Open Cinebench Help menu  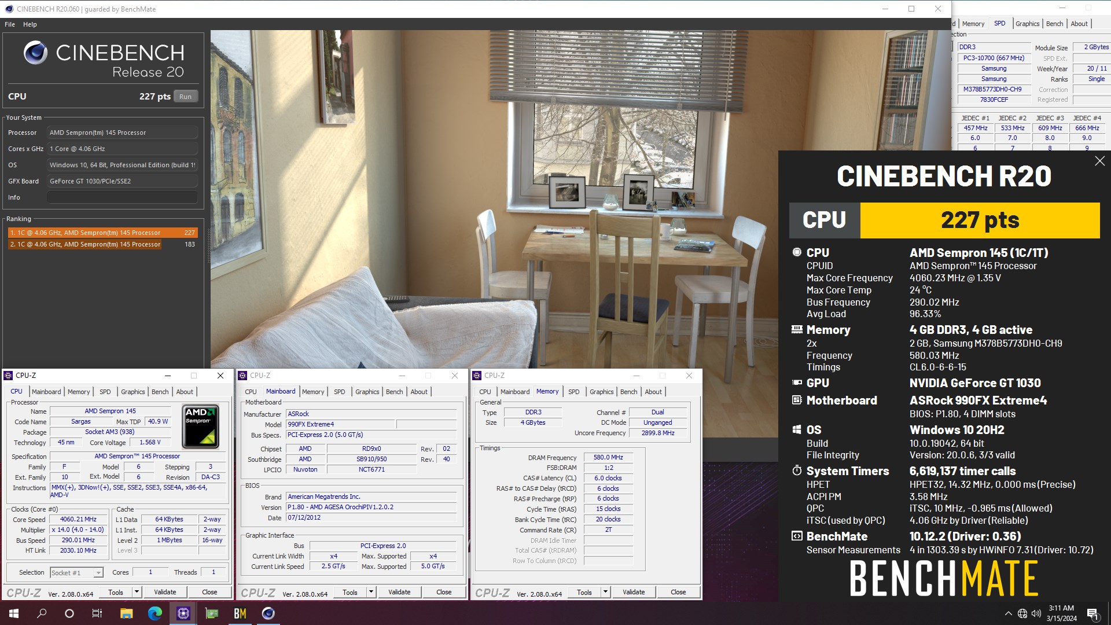click(30, 24)
